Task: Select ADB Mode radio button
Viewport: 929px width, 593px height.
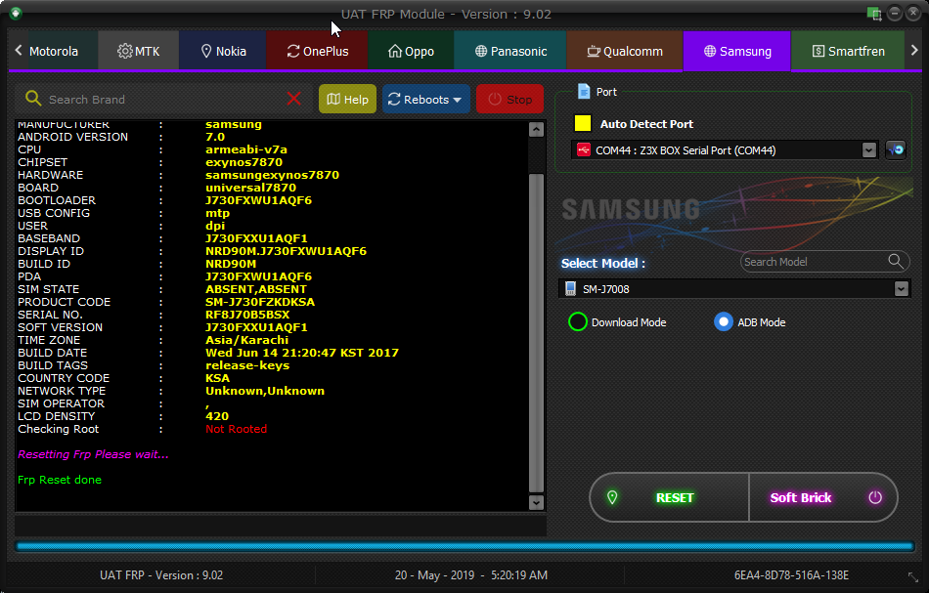Action: coord(724,322)
